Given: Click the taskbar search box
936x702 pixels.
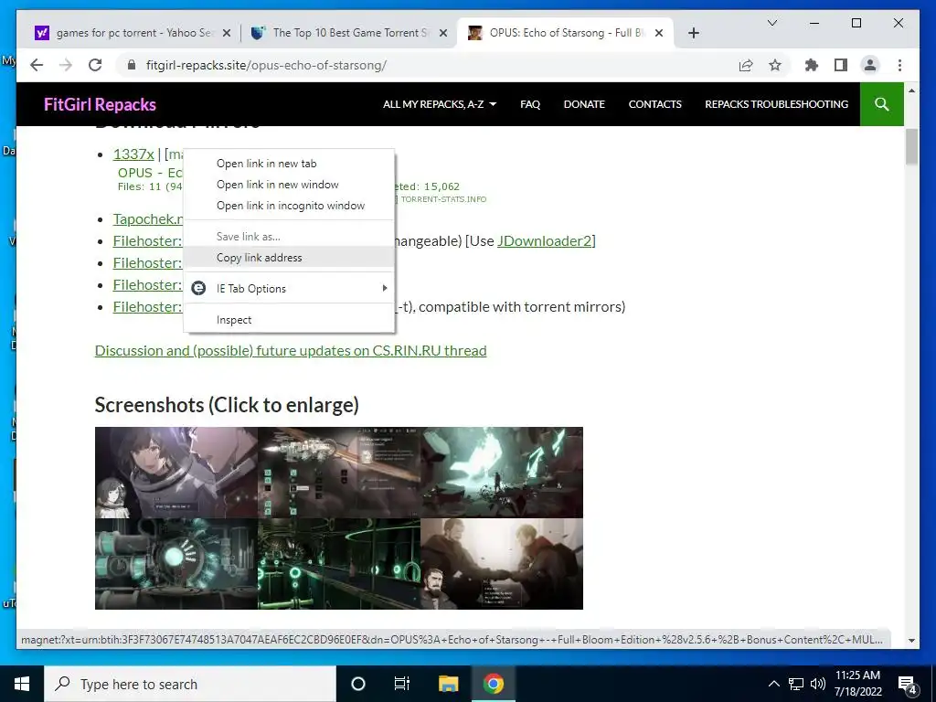Looking at the screenshot, I should pos(190,684).
